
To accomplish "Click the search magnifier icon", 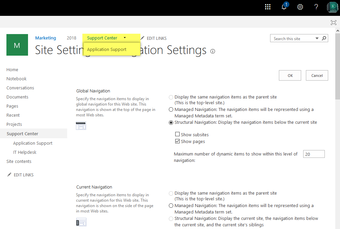I will point(324,38).
